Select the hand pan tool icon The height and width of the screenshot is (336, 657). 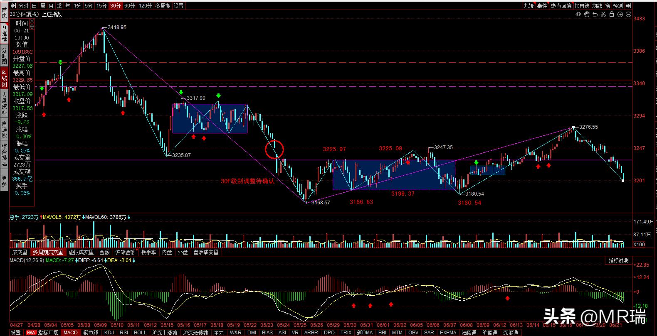(587, 15)
